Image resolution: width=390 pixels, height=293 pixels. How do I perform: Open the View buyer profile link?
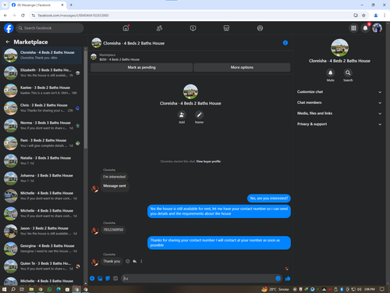(x=208, y=162)
